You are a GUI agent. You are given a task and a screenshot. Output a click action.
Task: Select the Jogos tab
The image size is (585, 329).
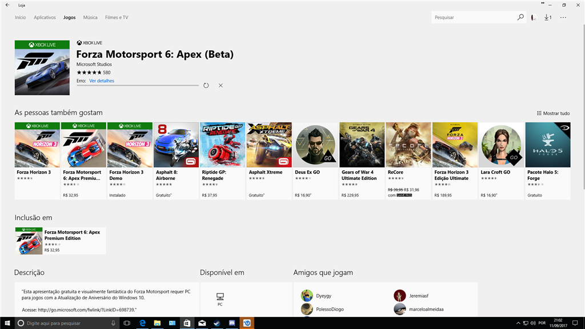[69, 18]
